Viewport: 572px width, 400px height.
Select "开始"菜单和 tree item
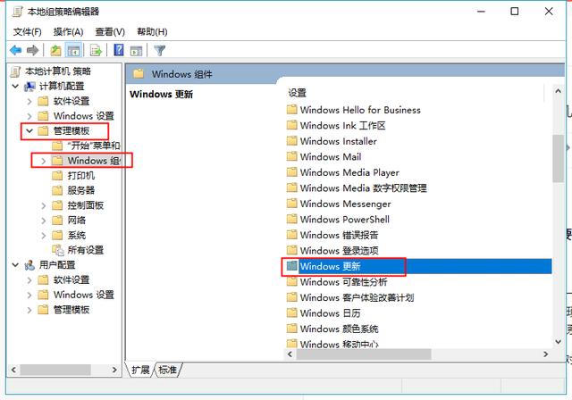[93, 146]
